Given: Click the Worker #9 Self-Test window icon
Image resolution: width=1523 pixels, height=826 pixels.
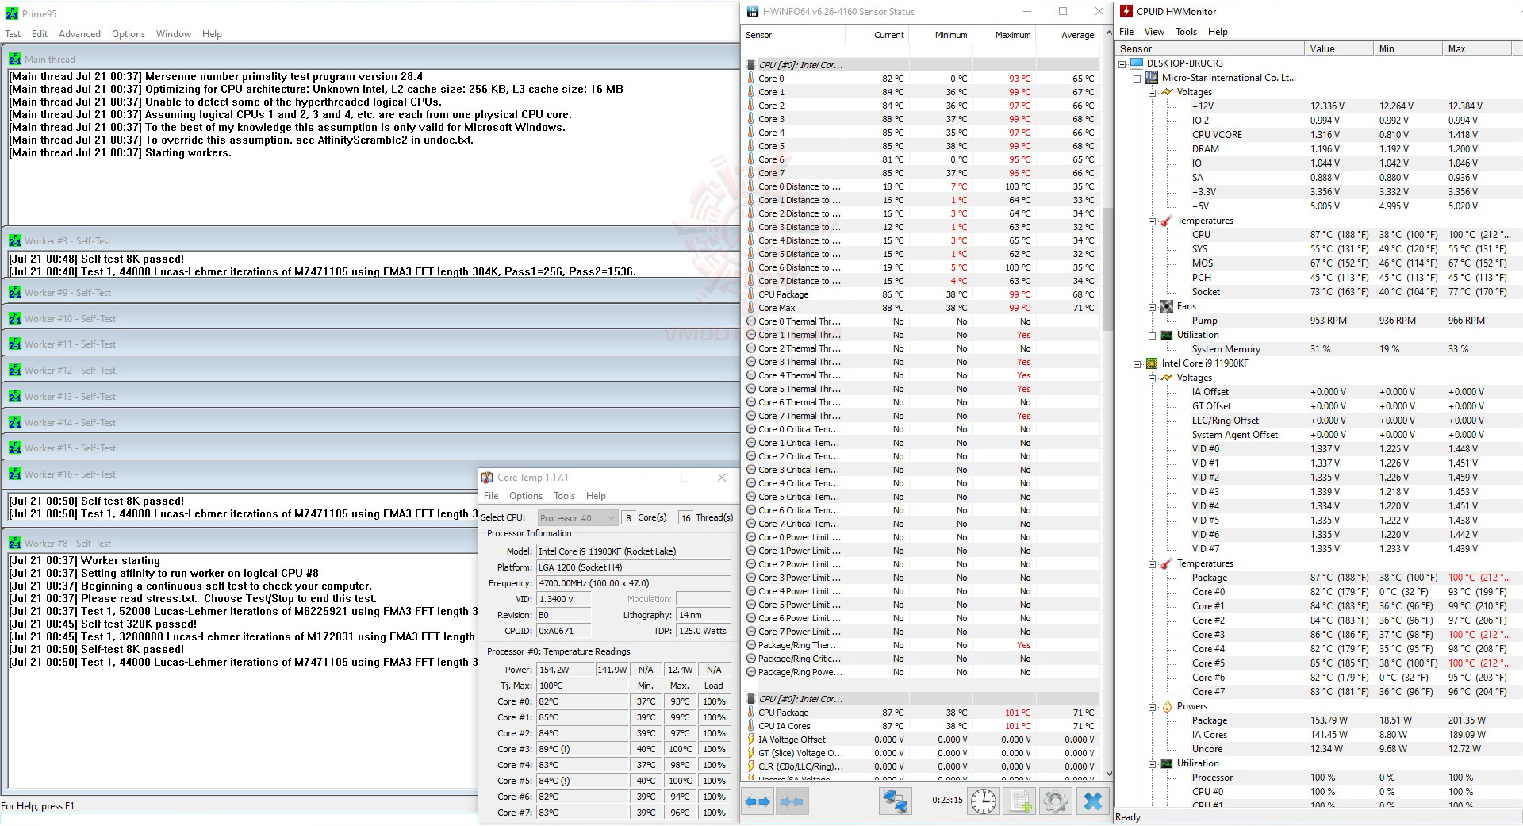Looking at the screenshot, I should [15, 292].
